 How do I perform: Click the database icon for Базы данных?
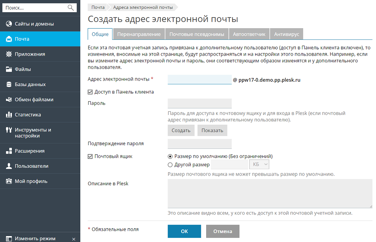tap(9, 85)
